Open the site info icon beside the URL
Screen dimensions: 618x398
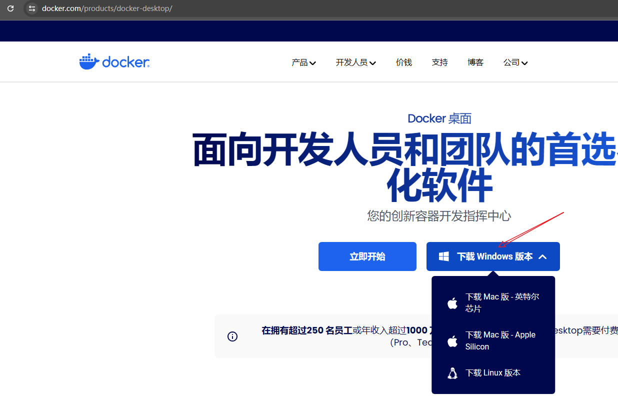[31, 8]
